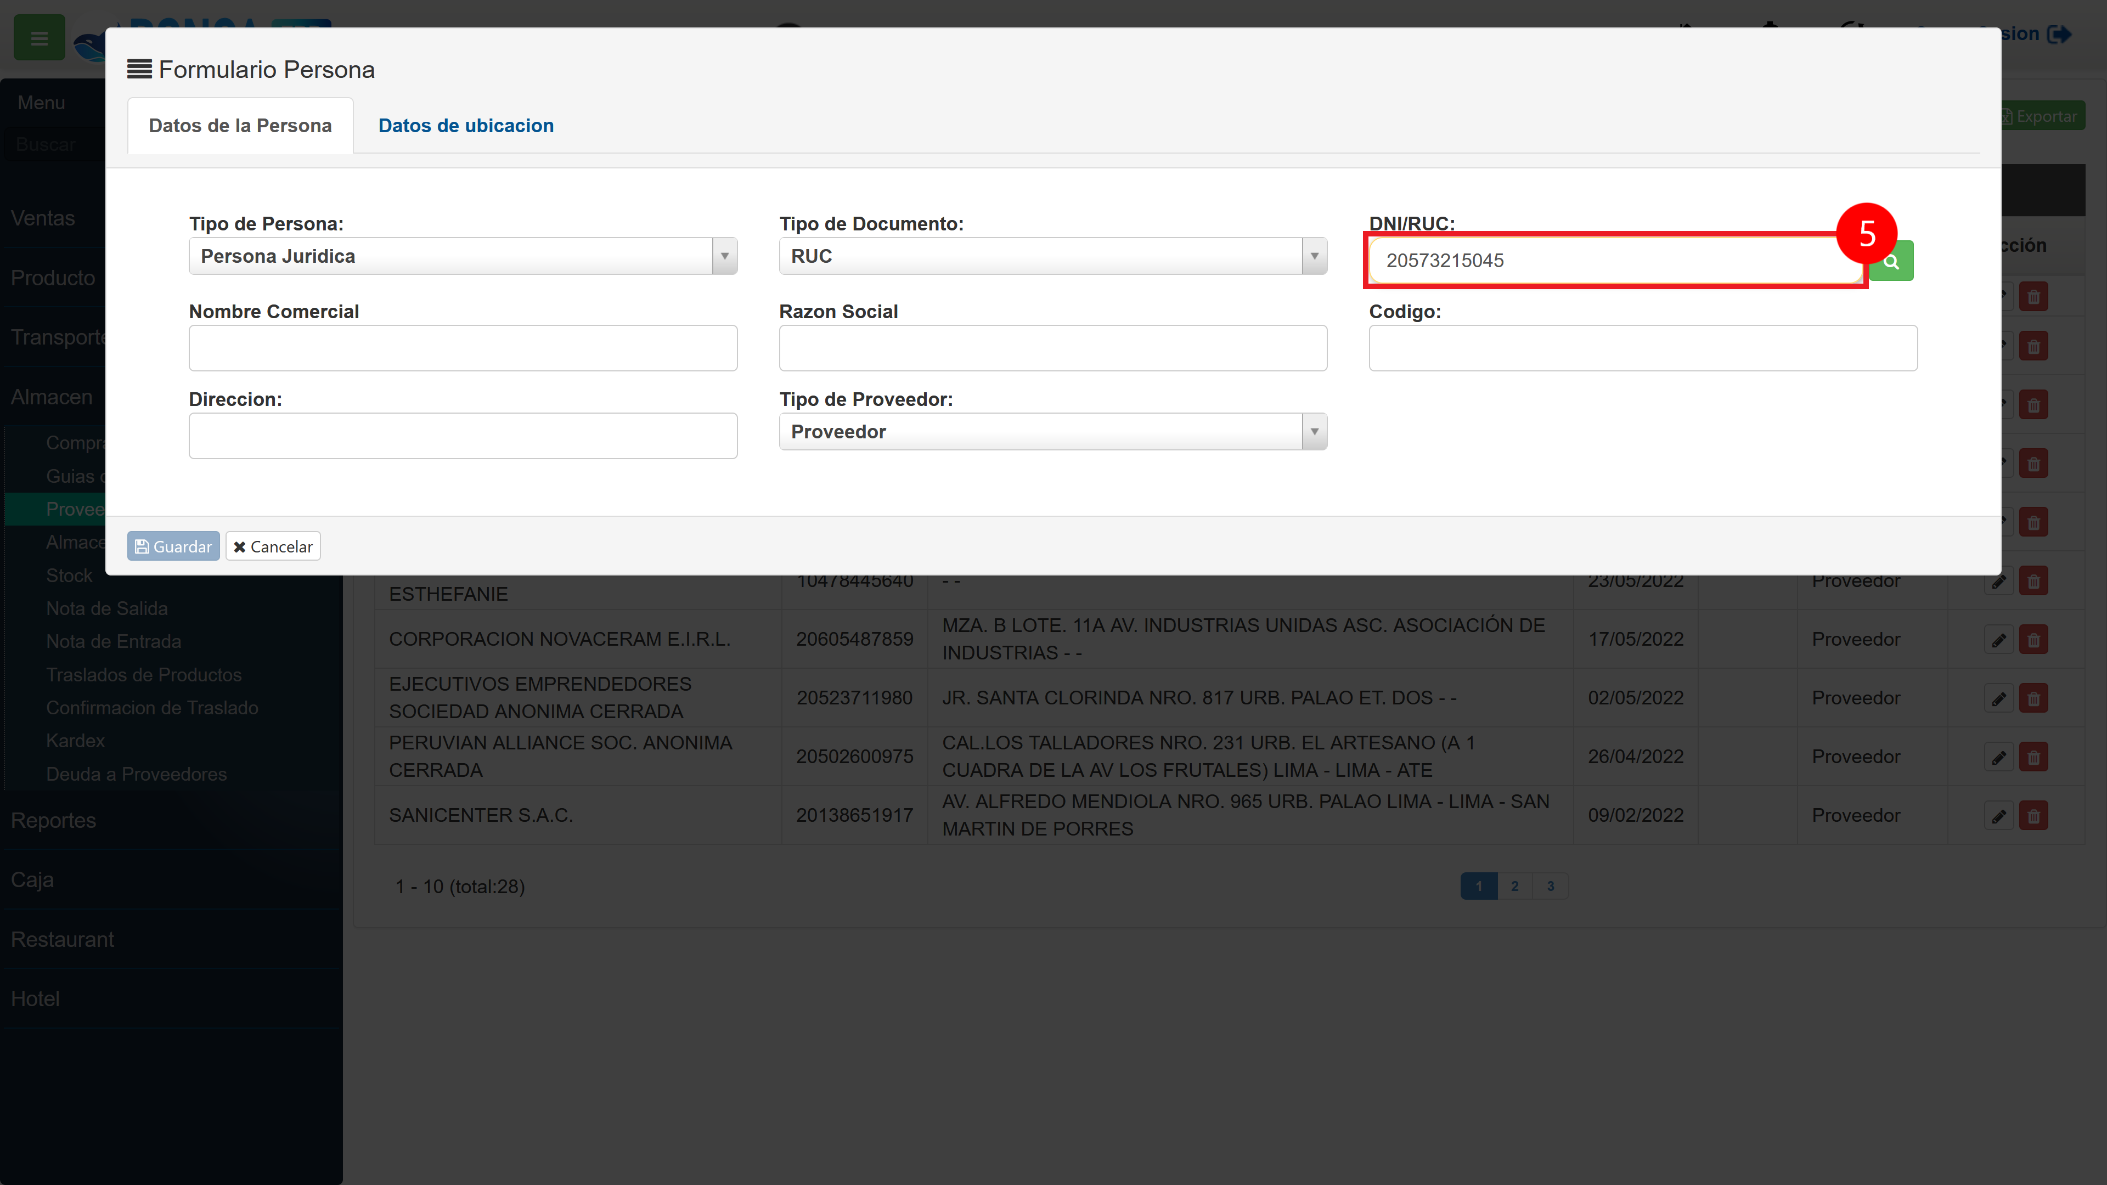The height and width of the screenshot is (1185, 2107).
Task: Click delete icon for SANICENTER S.A.C. row
Action: tap(2033, 815)
